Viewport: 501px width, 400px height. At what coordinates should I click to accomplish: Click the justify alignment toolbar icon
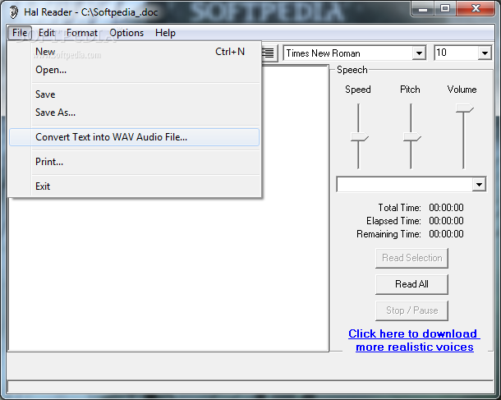click(268, 53)
